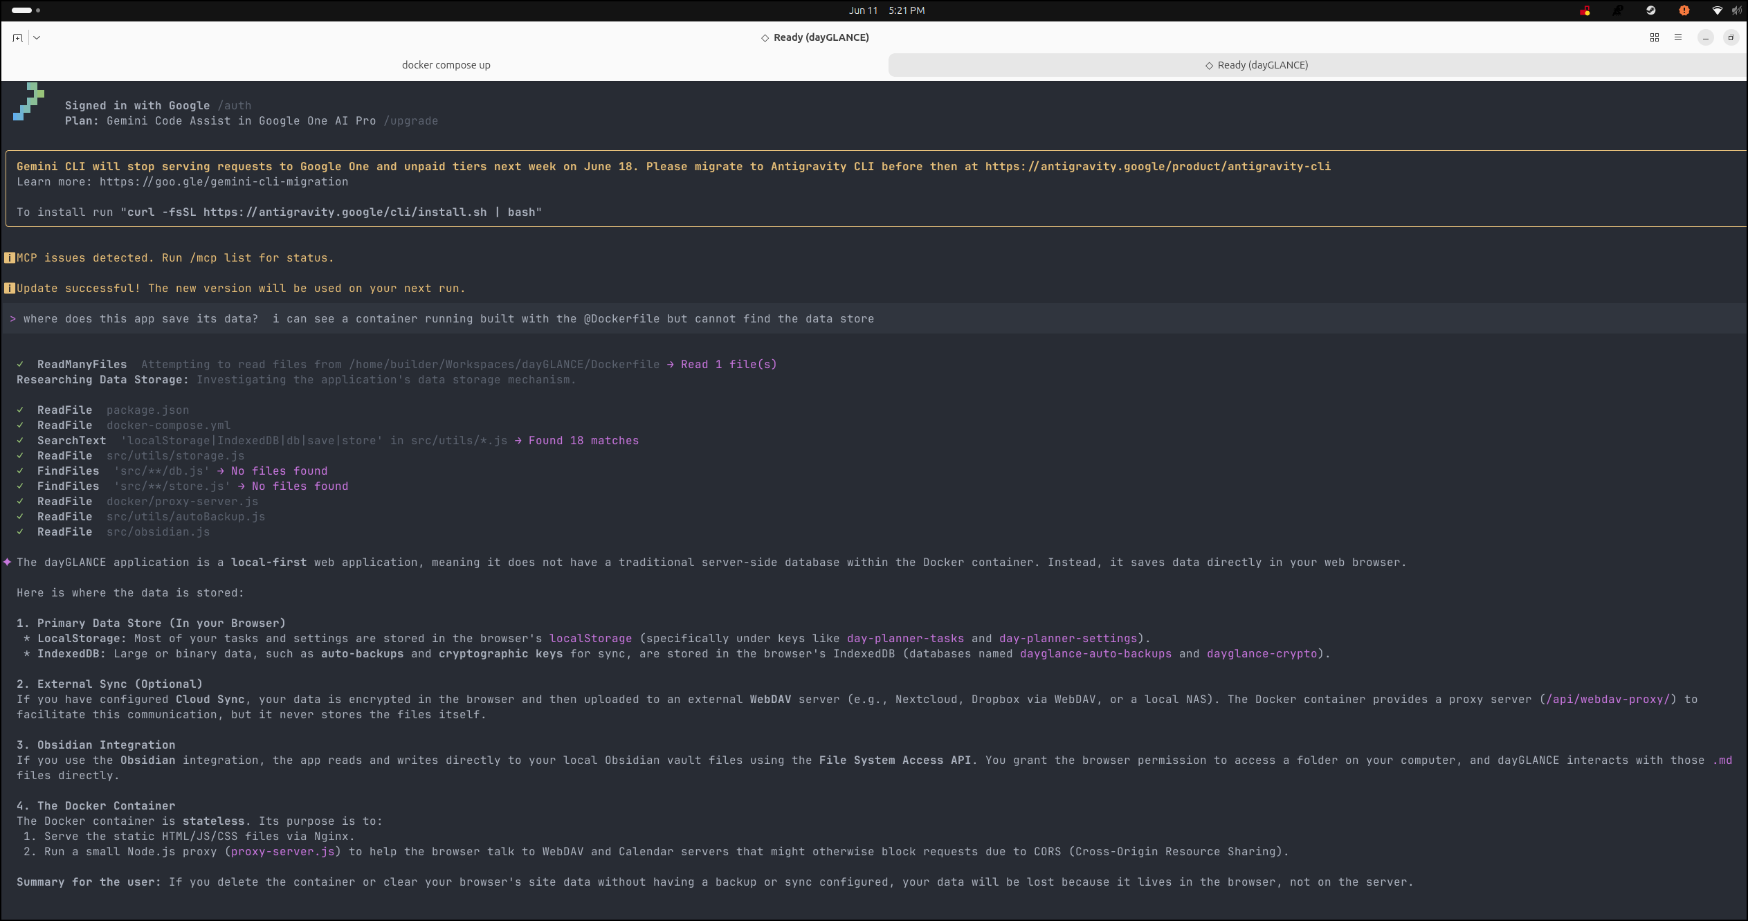Image resolution: width=1748 pixels, height=921 pixels.
Task: Click the user prompt about data store
Action: click(x=448, y=319)
